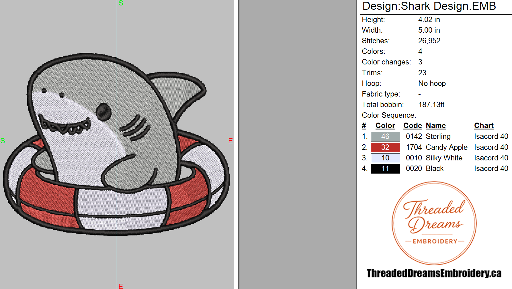Click the Color column header
Image resolution: width=512 pixels, height=289 pixels.
[x=385, y=126]
